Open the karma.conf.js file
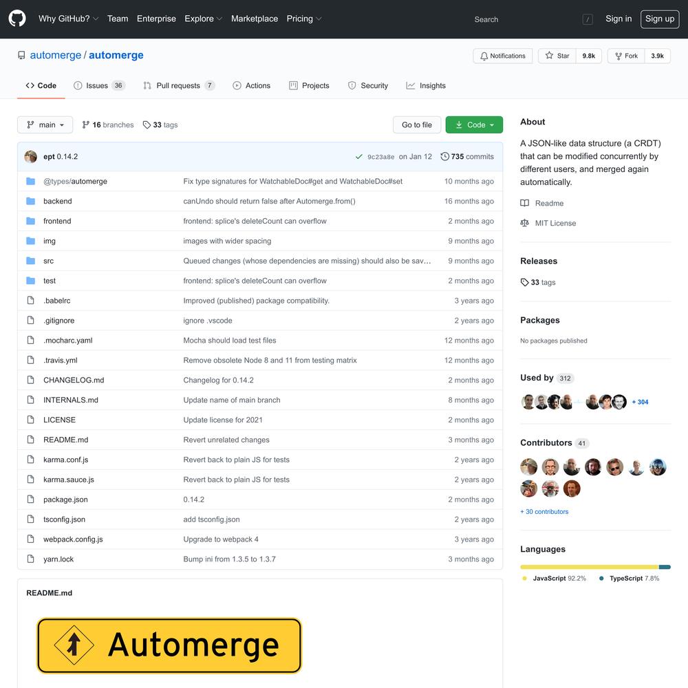This screenshot has height=688, width=688. [66, 460]
